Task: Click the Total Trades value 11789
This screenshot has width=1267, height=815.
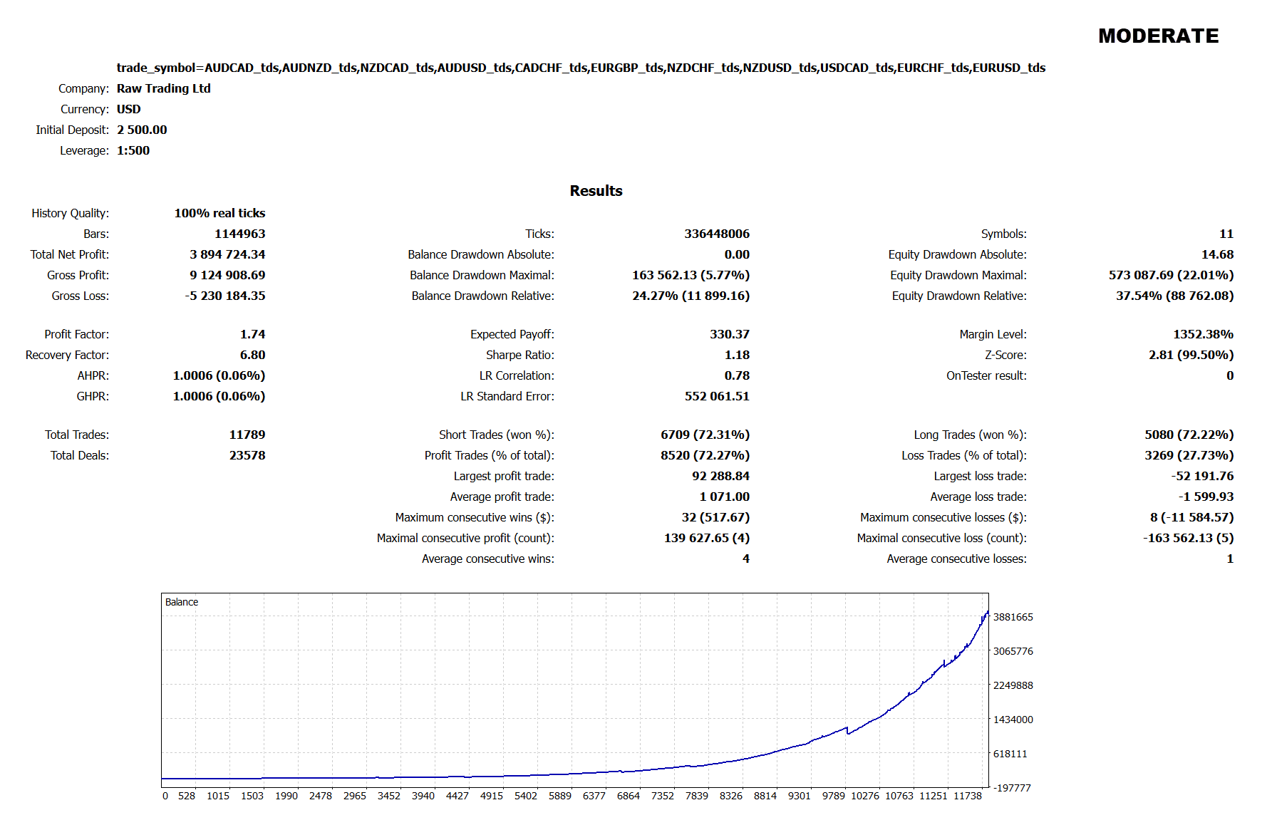Action: [x=247, y=435]
